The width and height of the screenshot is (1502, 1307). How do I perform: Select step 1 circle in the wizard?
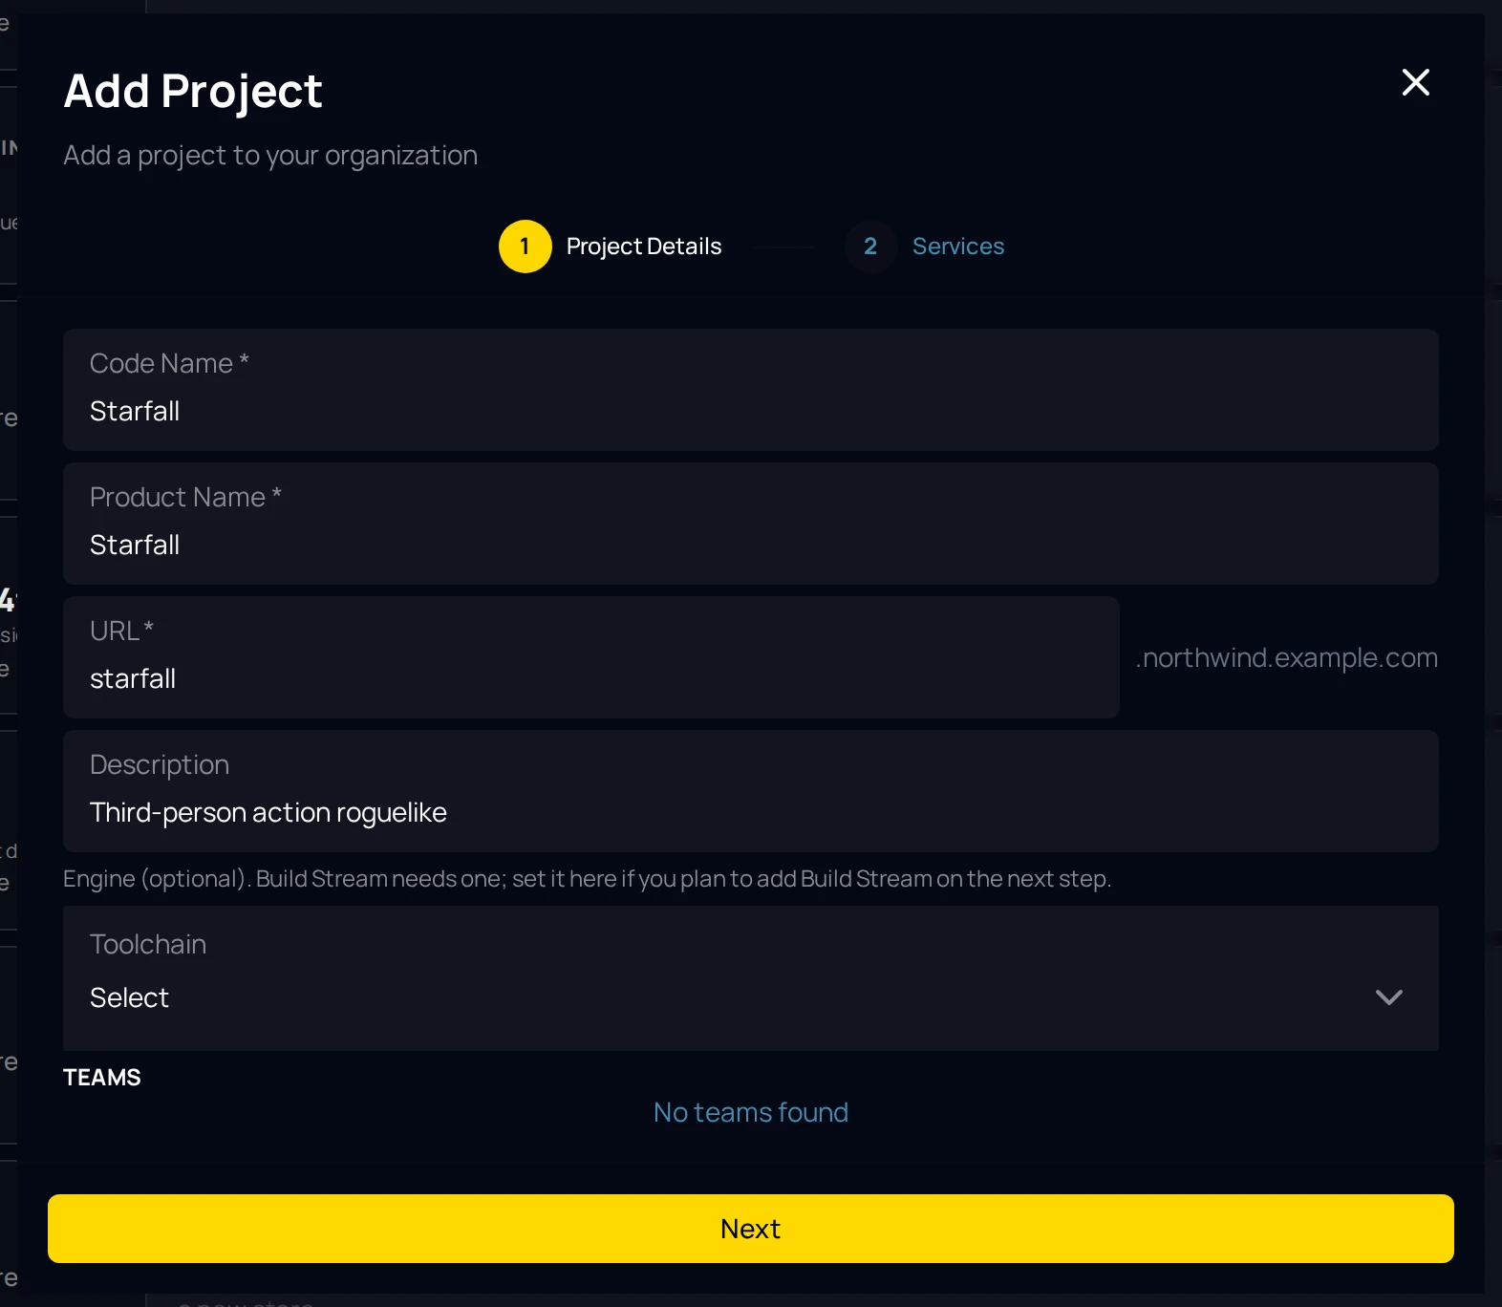(x=525, y=246)
